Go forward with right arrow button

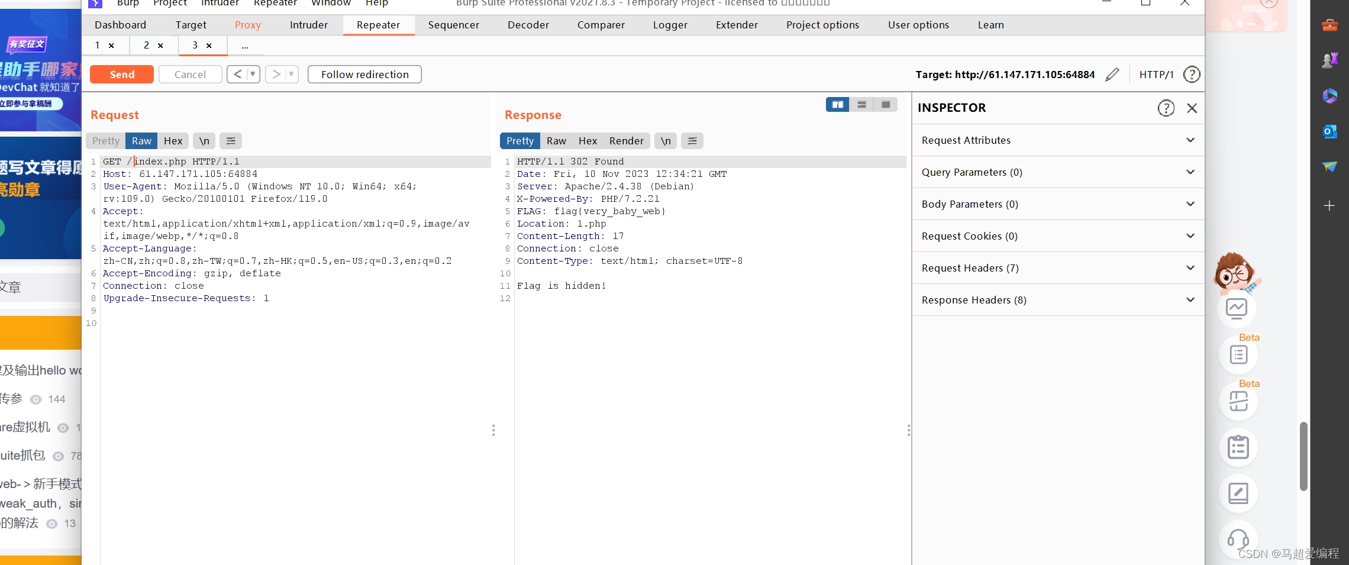click(276, 74)
